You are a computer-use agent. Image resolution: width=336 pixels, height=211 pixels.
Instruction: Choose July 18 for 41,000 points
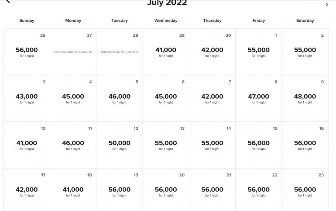point(73,191)
